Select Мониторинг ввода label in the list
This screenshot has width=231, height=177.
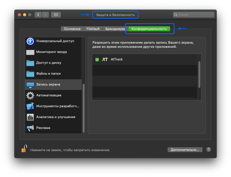click(52, 52)
